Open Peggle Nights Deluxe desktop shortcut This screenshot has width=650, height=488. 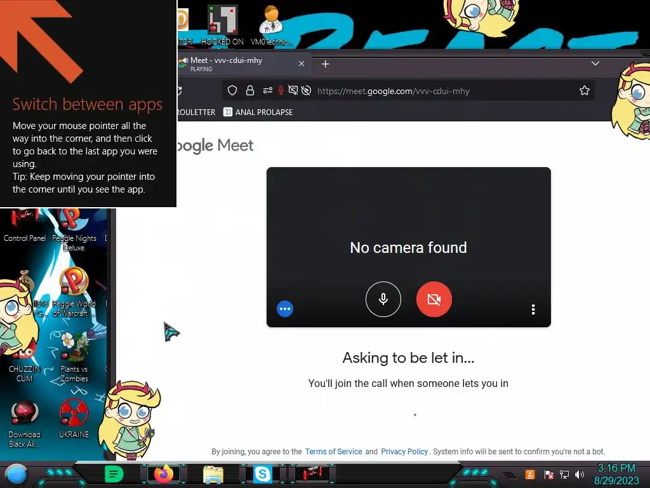[74, 231]
